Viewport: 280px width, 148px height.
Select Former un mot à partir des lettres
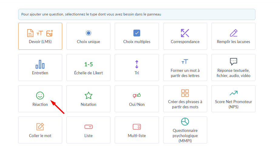(185, 67)
